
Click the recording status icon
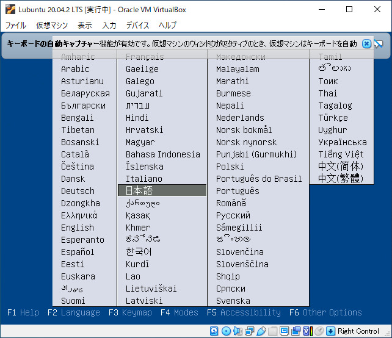pos(296,331)
